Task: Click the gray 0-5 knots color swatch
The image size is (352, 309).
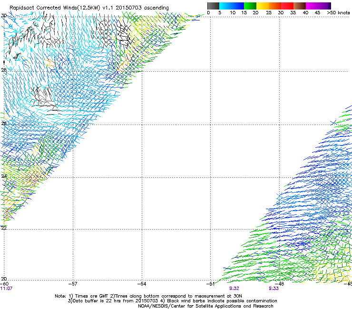Action: pos(213,6)
